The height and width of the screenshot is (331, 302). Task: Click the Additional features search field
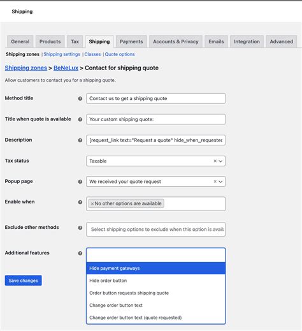point(155,255)
